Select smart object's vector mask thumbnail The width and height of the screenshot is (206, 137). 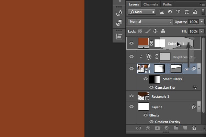[x=176, y=68]
